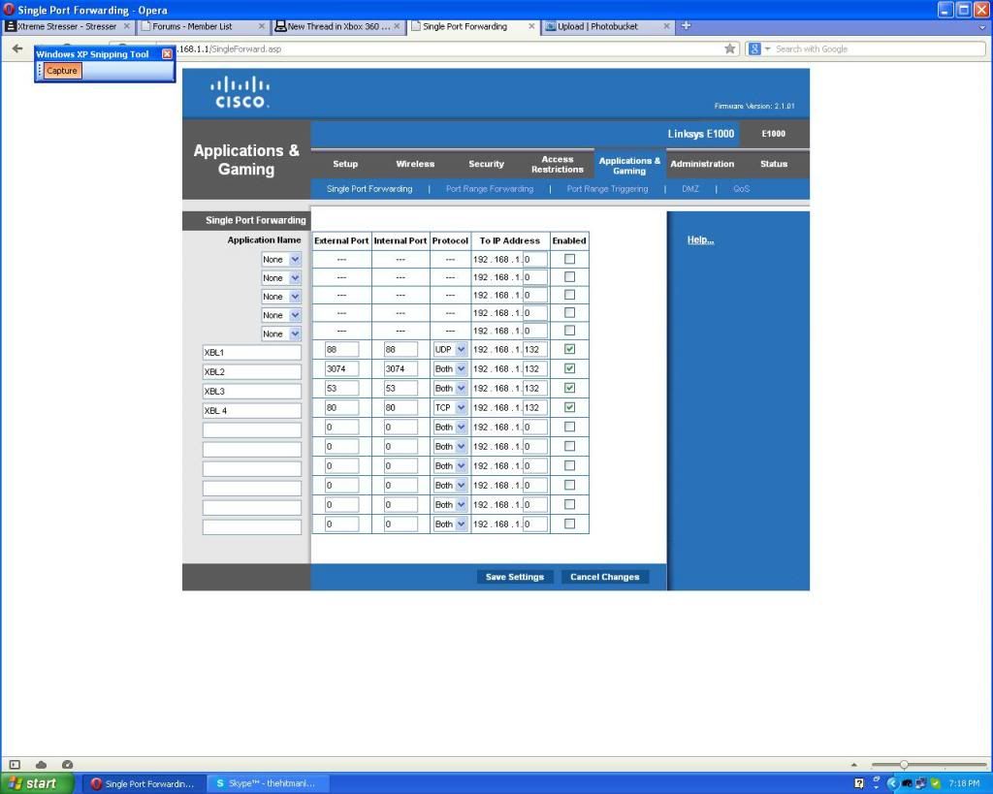Screen dimensions: 993x794
Task: Bookmark this page with the star icon
Action: click(730, 48)
